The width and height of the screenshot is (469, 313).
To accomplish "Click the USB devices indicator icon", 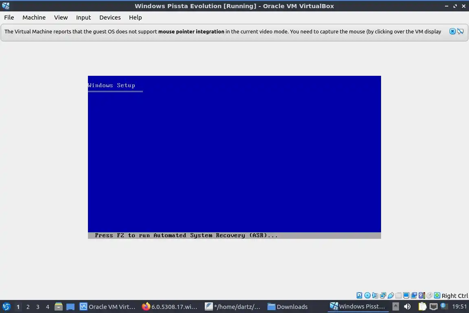I will tap(391, 295).
